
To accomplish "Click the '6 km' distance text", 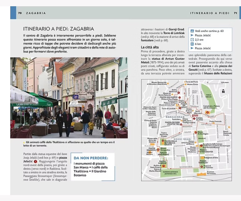I will pos(198,44).
